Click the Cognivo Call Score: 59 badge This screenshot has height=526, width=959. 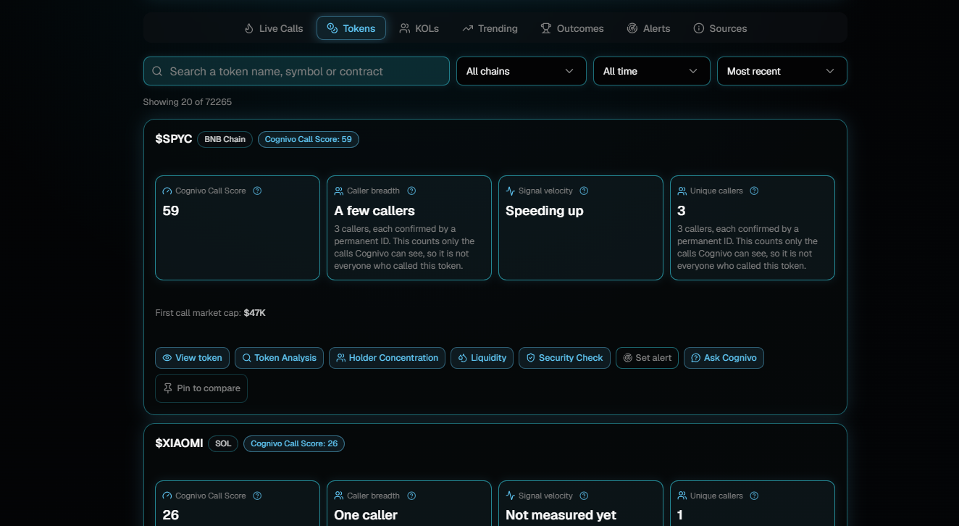pos(308,139)
